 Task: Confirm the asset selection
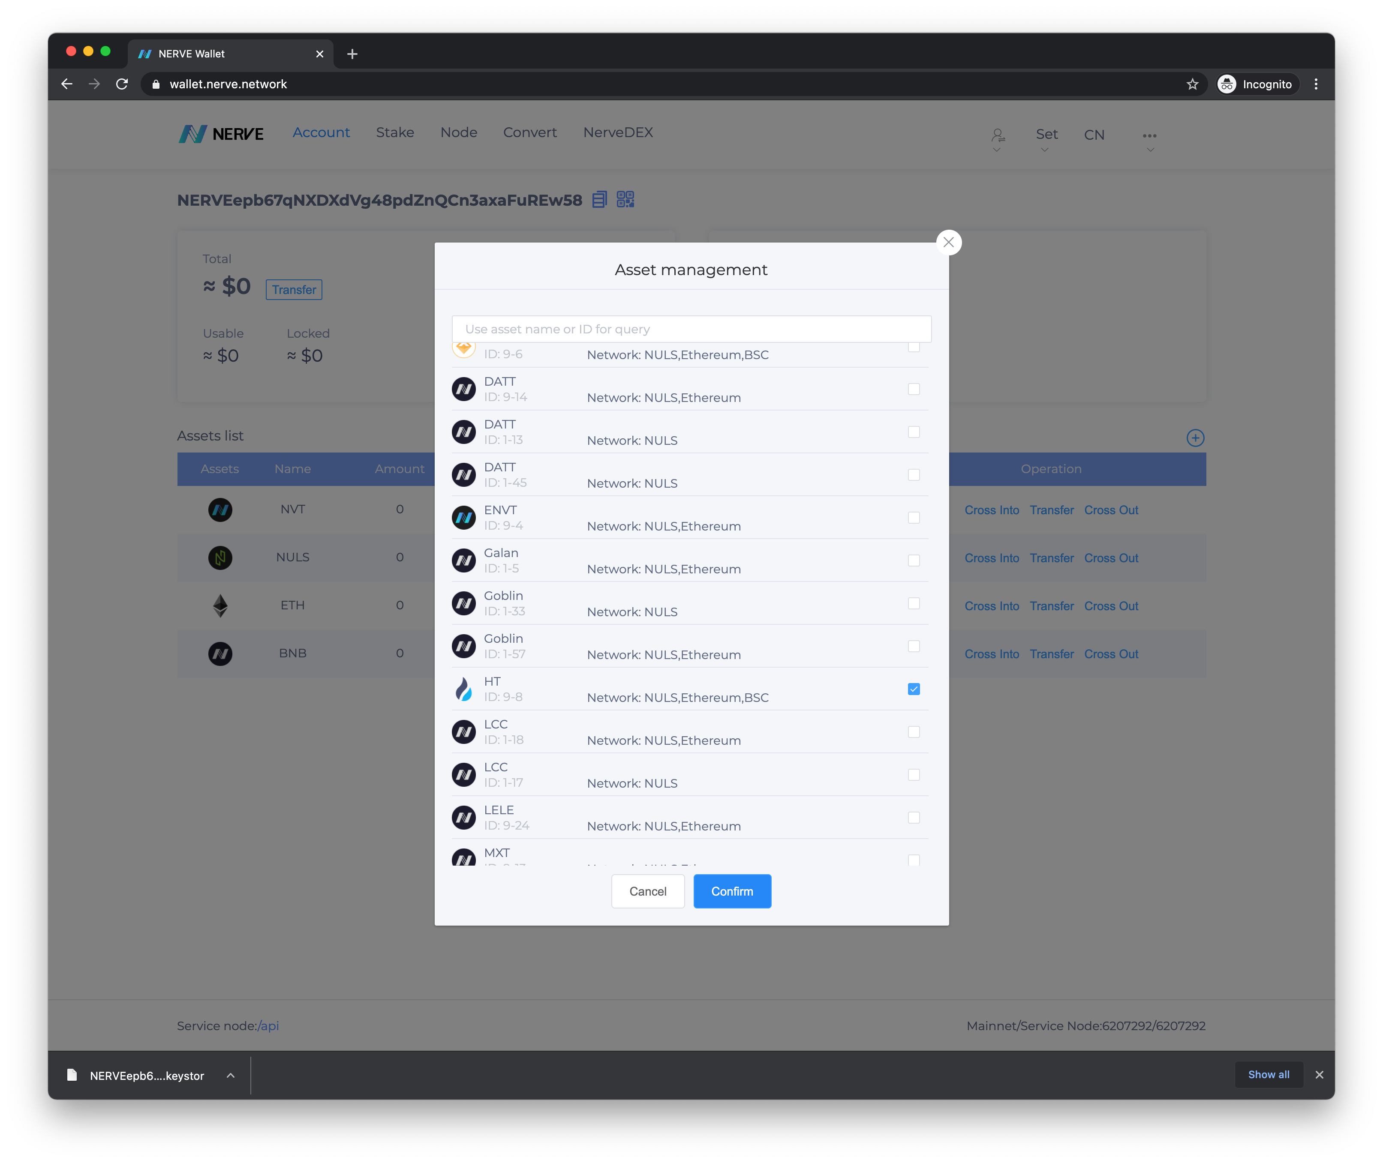coord(732,891)
